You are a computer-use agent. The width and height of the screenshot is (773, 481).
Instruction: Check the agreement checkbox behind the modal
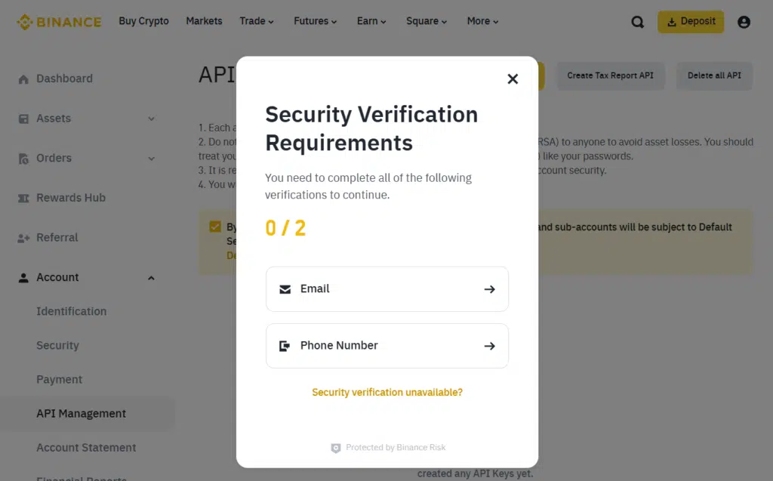coord(214,226)
